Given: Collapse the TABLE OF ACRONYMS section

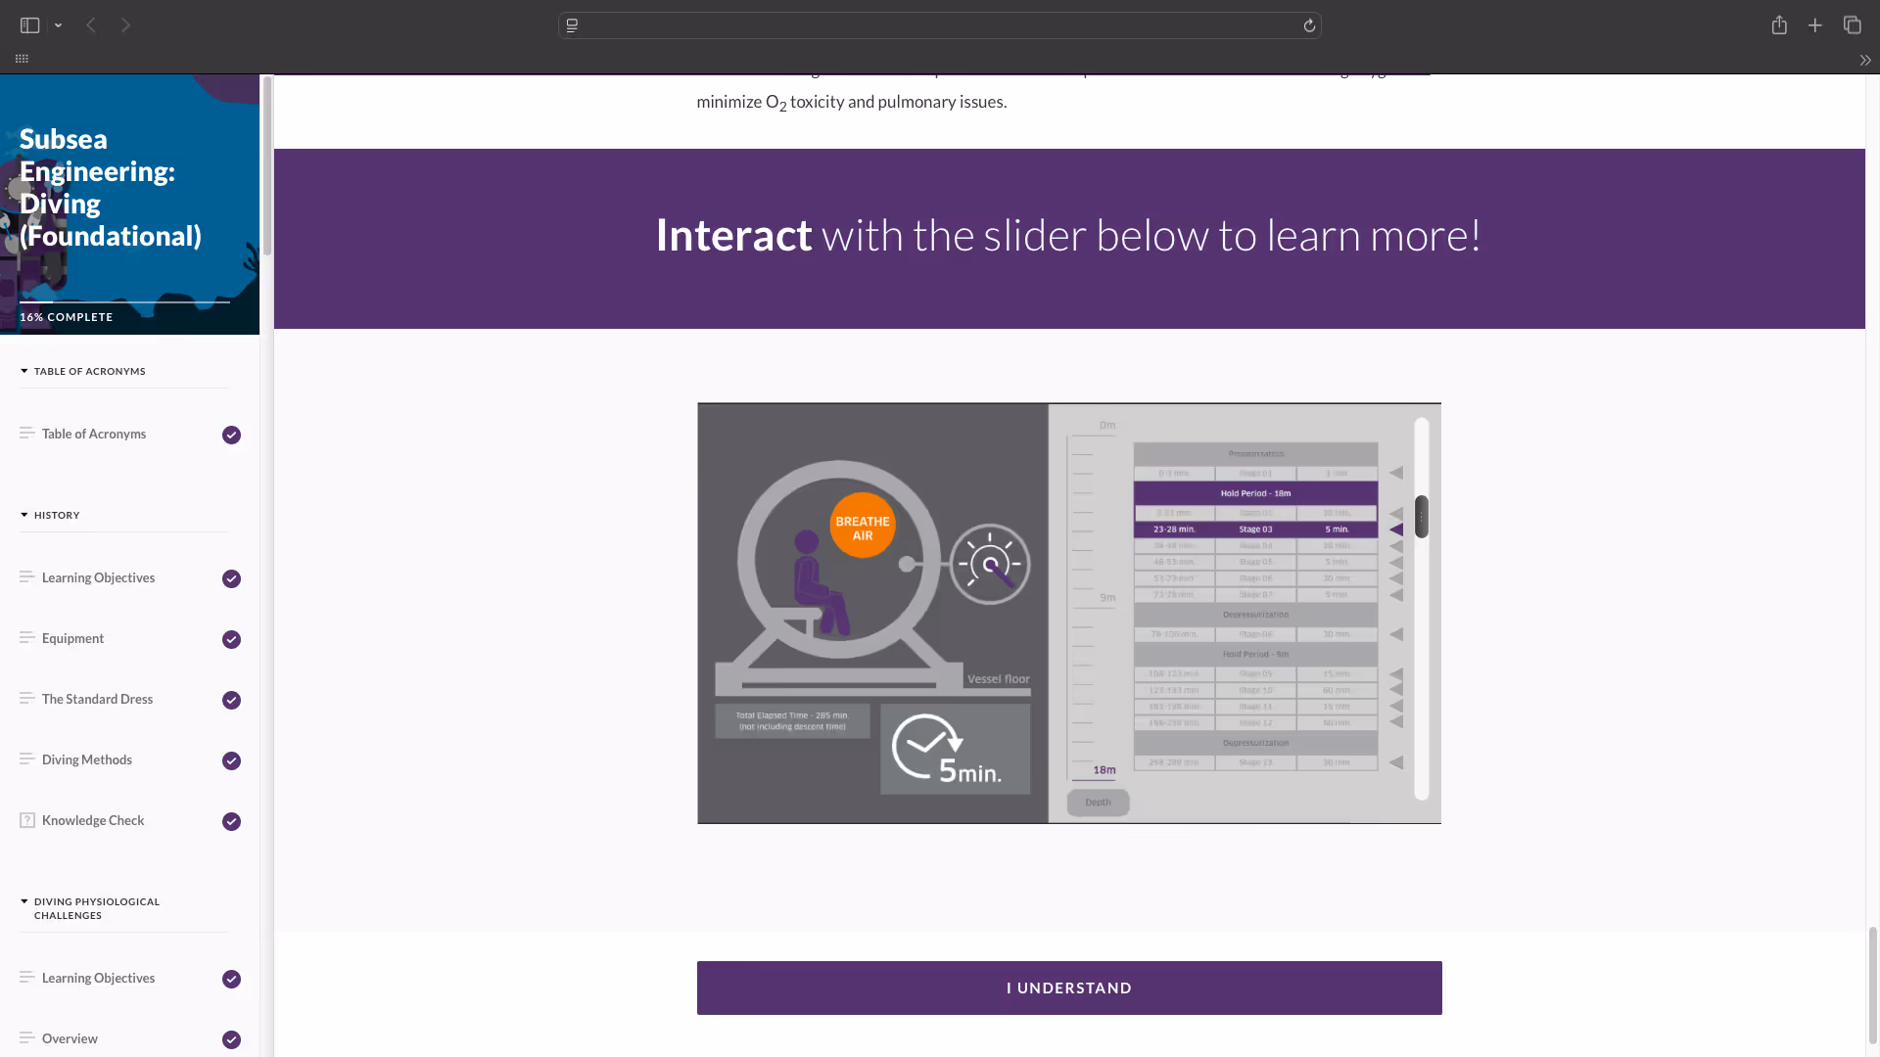Looking at the screenshot, I should tap(24, 371).
